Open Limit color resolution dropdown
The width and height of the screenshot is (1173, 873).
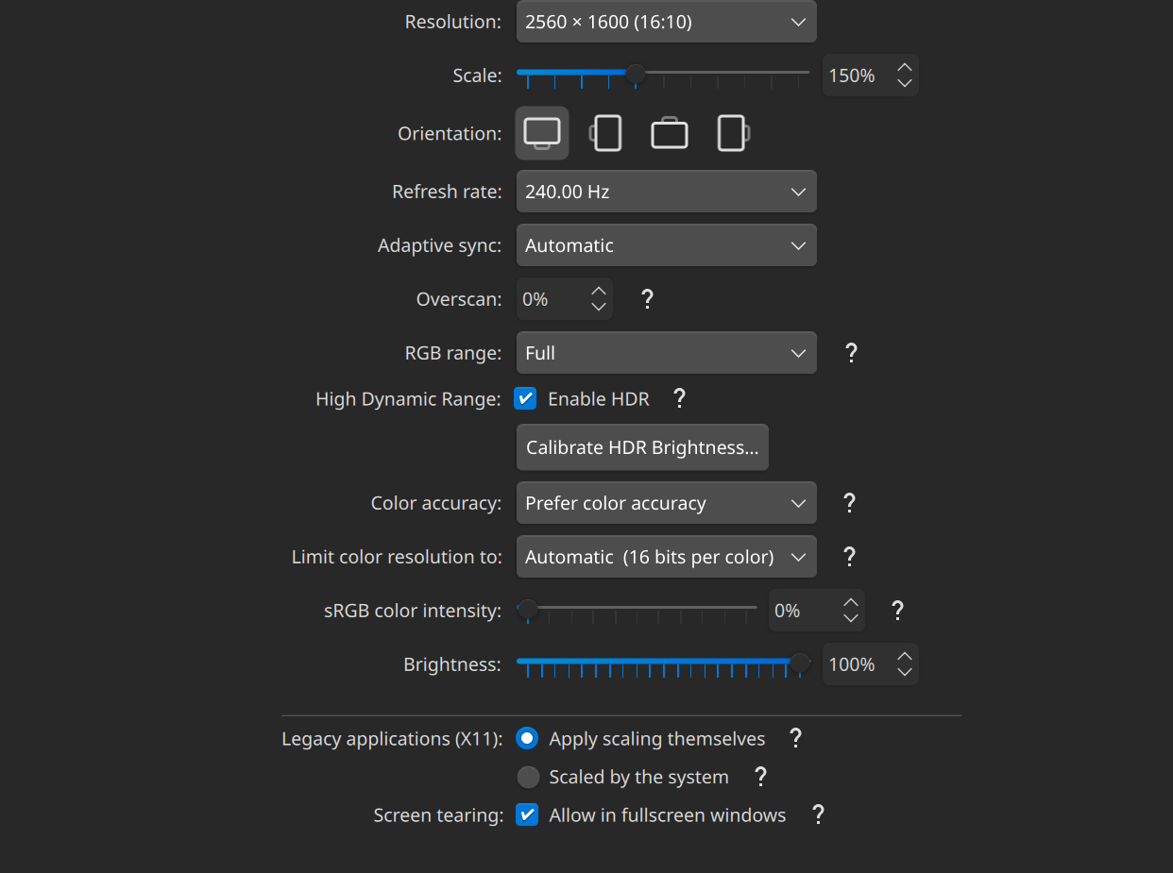click(667, 557)
